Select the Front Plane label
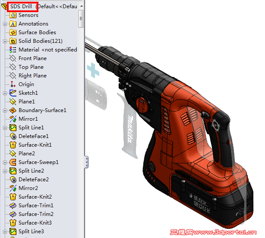The width and height of the screenshot is (265, 238). [x=32, y=58]
